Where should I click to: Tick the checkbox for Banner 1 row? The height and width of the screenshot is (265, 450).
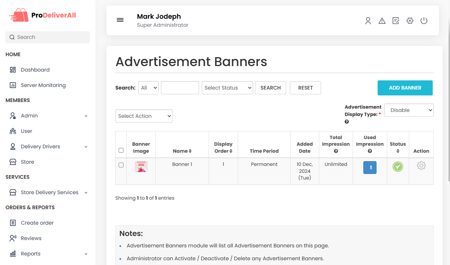pos(121,165)
